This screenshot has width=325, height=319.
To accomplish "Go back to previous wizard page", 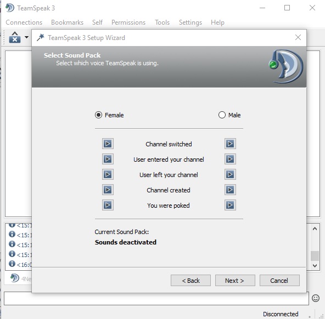I will [x=190, y=280].
